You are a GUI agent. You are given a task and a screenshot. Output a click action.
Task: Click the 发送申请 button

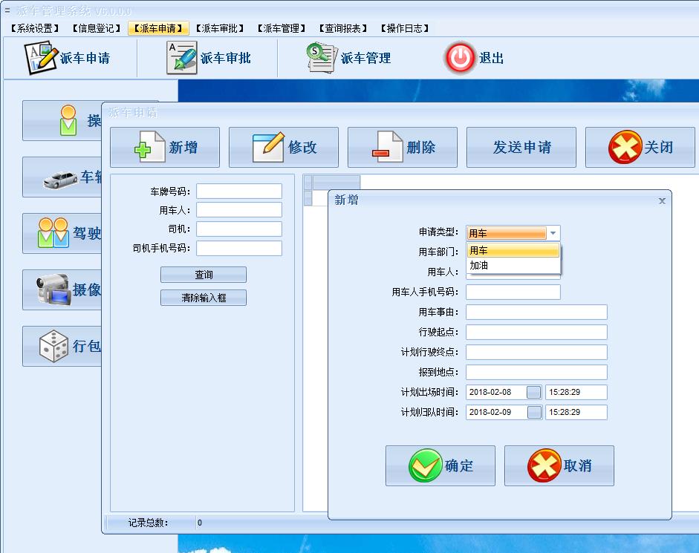521,146
